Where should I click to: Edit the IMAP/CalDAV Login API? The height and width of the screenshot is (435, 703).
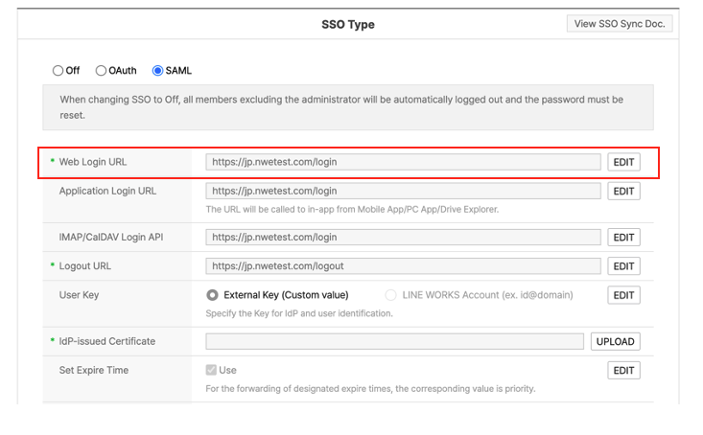click(623, 237)
